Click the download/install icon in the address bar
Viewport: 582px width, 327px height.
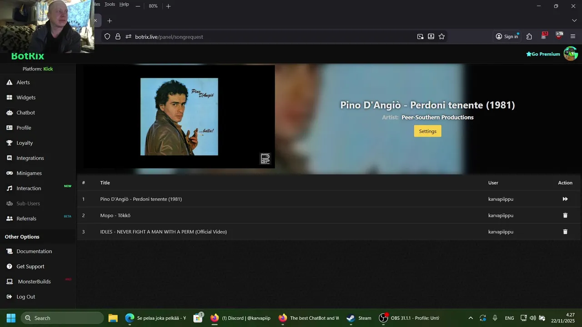coord(431,36)
